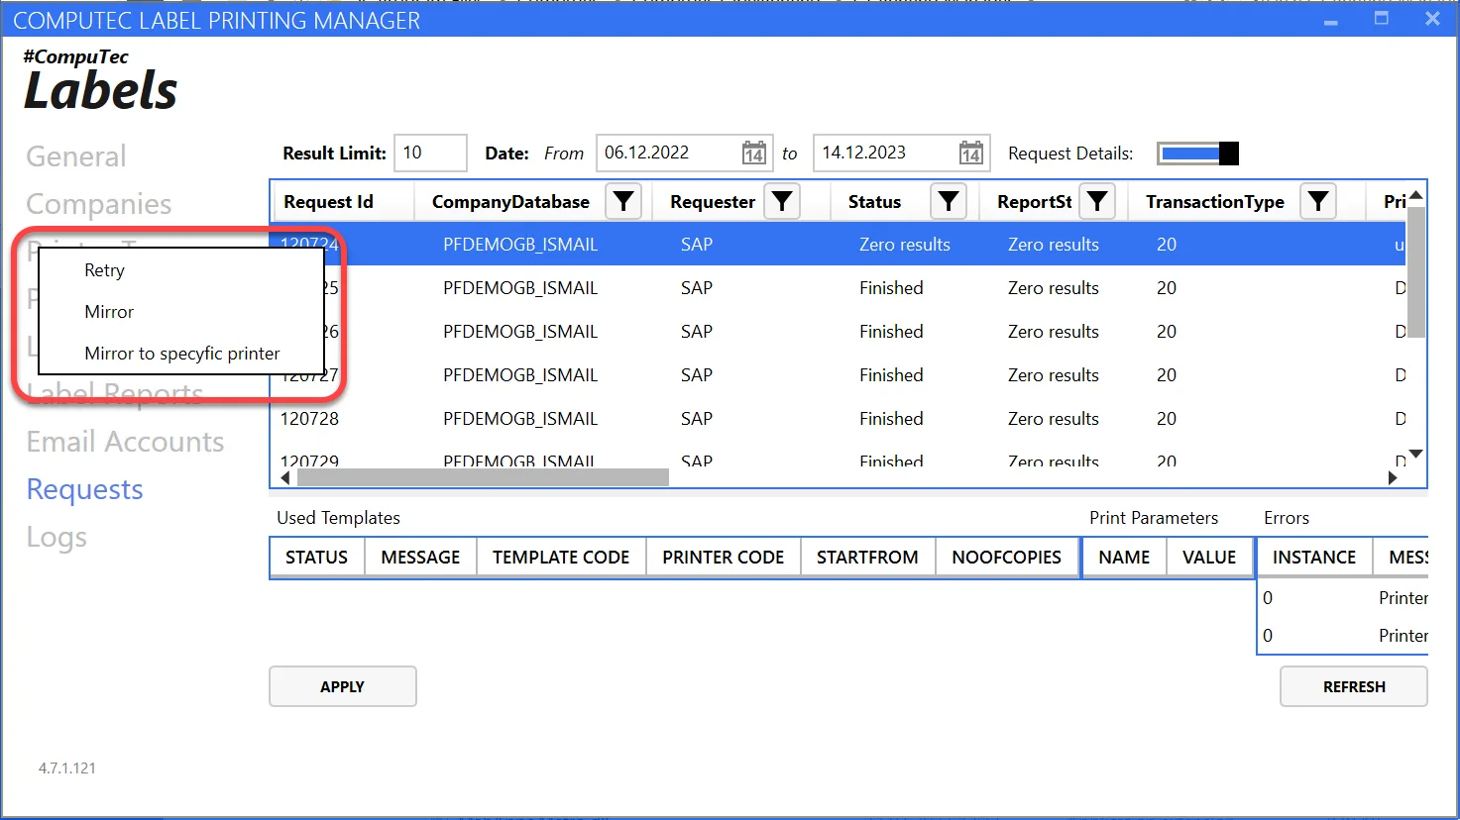Screen dimensions: 1460x820
Task: Open the From date calendar picker
Action: 754,154
